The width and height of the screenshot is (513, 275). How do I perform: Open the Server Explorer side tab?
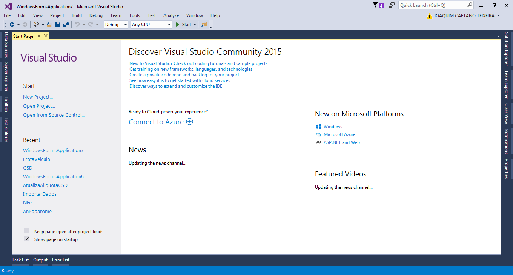[6, 77]
